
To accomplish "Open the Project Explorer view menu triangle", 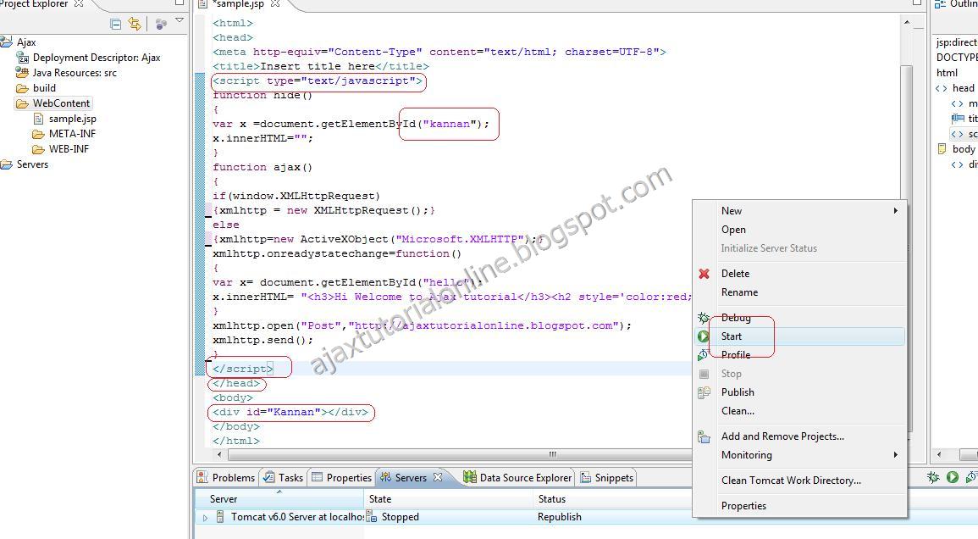I will [x=180, y=22].
